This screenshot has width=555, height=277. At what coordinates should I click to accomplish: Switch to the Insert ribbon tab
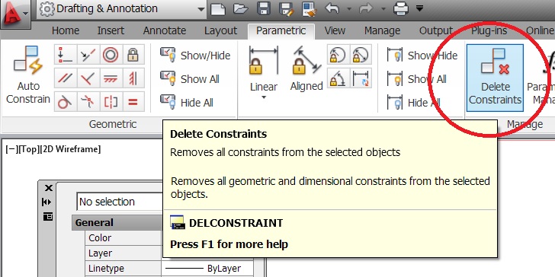coord(111,31)
